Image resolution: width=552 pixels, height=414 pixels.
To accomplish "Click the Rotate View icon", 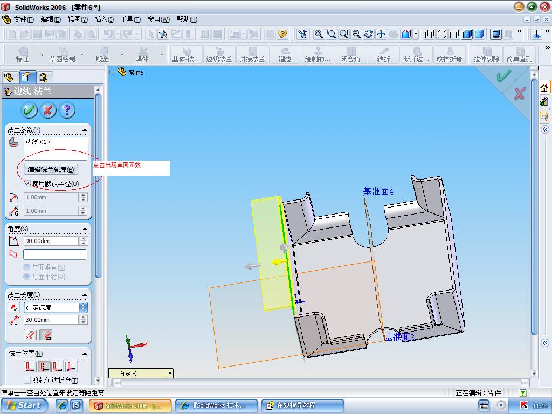I will (369, 34).
